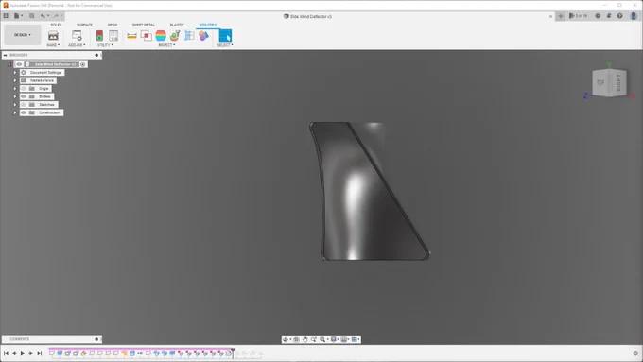Open the SELECT dropdown
This screenshot has width=643, height=362.
click(x=225, y=45)
